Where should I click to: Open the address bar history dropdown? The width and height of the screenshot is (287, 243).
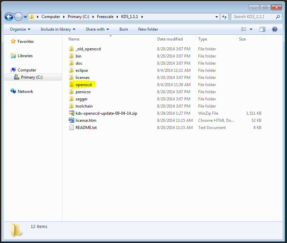pos(217,17)
